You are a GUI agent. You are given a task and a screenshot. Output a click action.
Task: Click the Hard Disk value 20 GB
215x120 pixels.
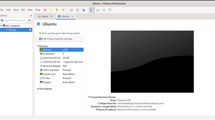point(66,58)
